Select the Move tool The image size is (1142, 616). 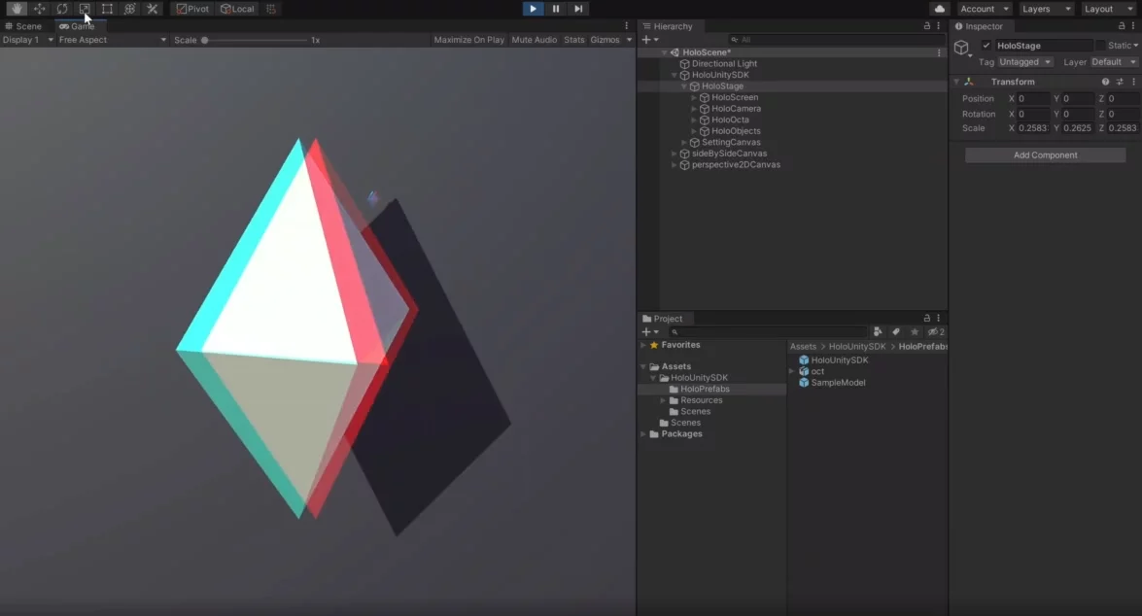[x=40, y=9]
